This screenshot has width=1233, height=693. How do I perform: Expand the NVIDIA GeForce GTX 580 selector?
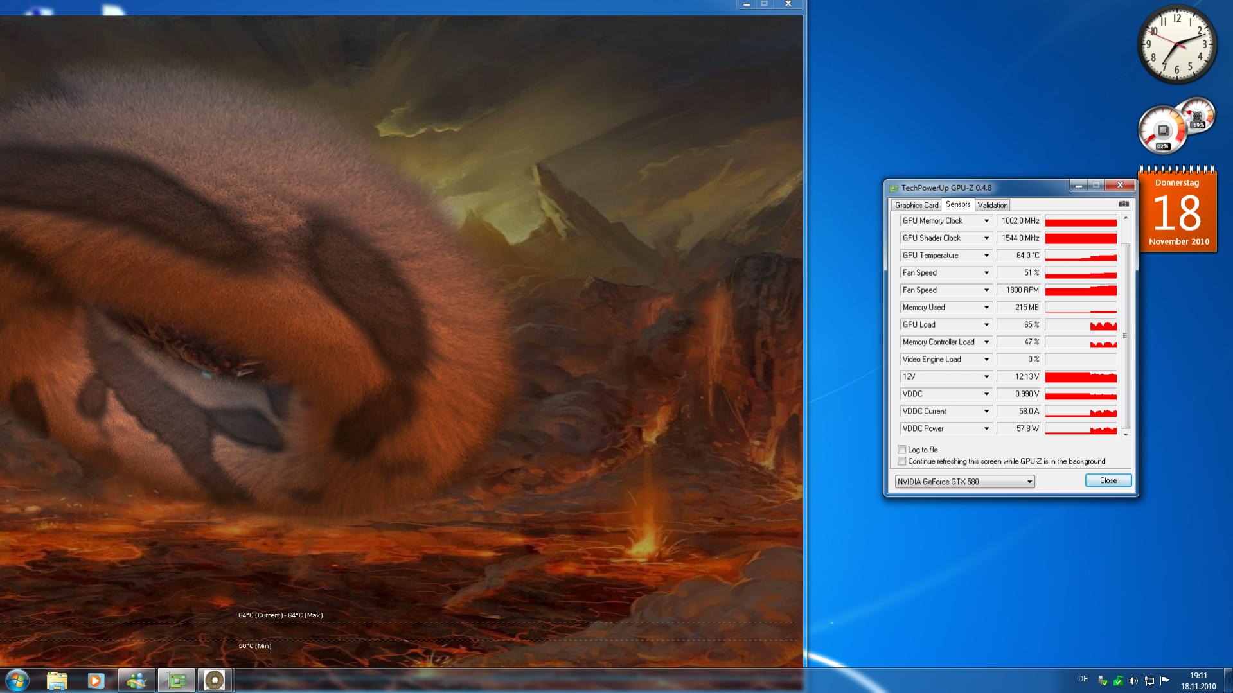[x=964, y=482]
